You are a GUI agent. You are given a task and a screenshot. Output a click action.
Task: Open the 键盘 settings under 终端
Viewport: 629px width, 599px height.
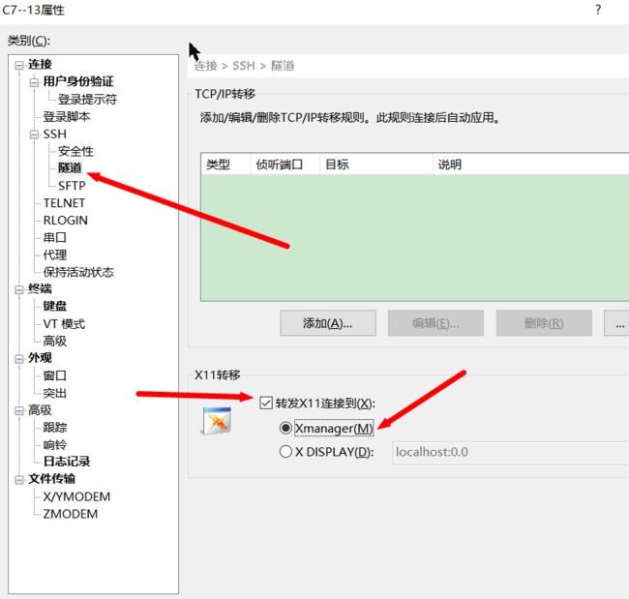coord(54,306)
